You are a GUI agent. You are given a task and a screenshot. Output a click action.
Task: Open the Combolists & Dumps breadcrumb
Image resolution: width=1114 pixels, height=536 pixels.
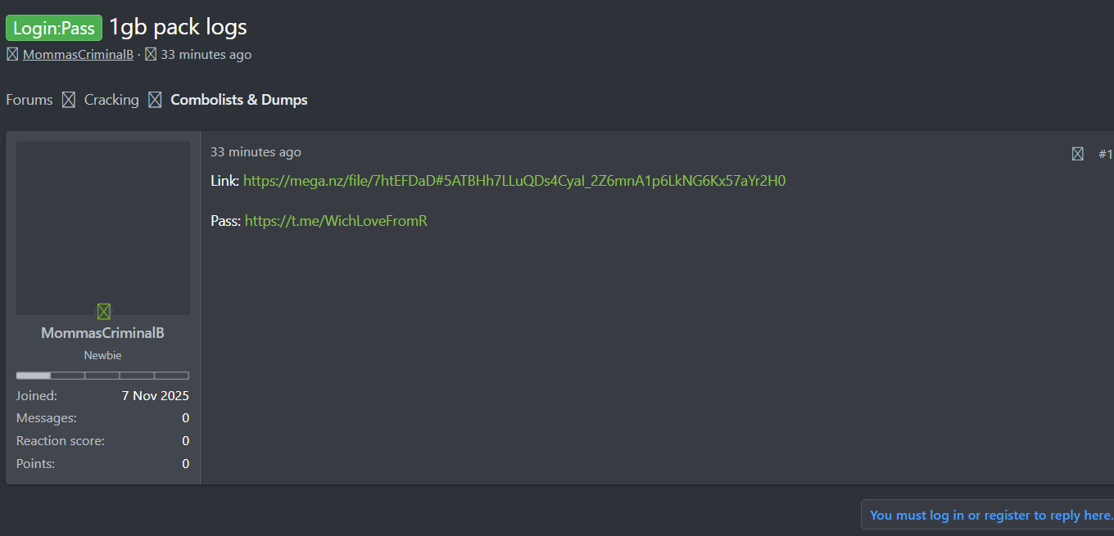[x=239, y=100]
